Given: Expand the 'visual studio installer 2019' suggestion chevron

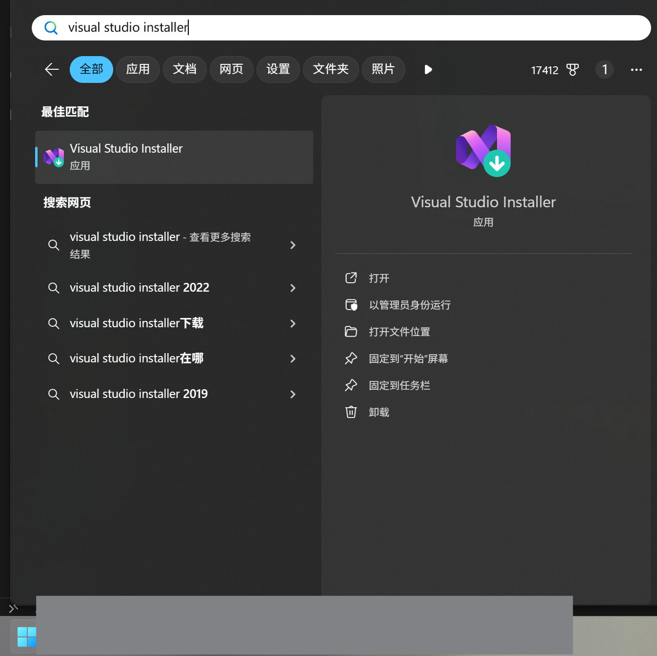Looking at the screenshot, I should (293, 394).
